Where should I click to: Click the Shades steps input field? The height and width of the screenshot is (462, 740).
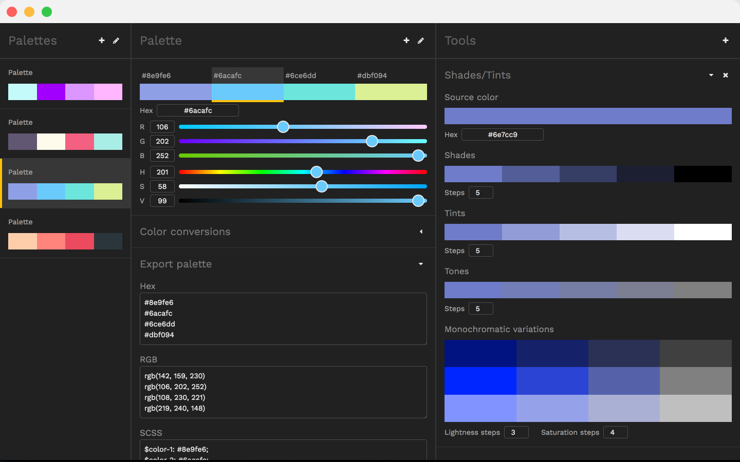(x=481, y=192)
